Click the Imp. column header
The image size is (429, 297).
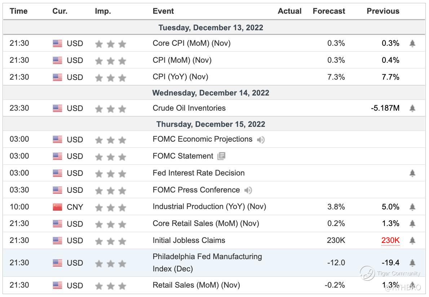click(x=102, y=11)
